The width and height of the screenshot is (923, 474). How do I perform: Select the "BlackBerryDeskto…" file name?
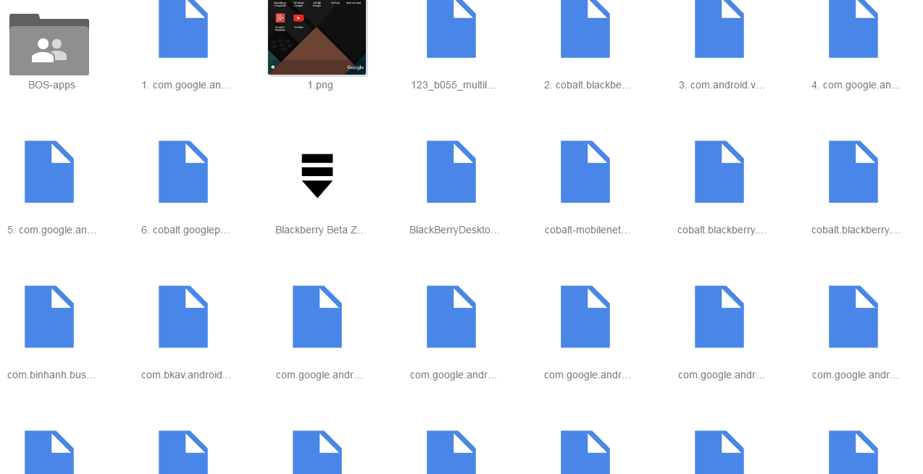point(454,230)
